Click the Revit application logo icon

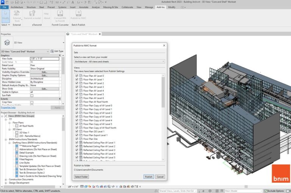(3, 2)
